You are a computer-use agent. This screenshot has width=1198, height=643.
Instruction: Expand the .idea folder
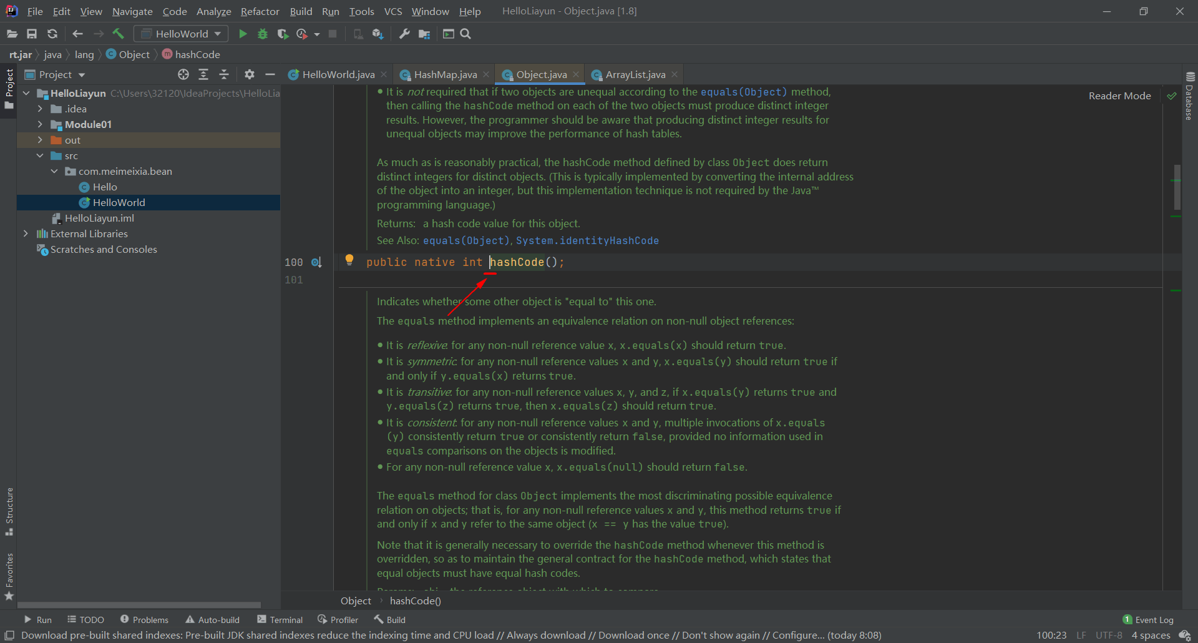(40, 109)
